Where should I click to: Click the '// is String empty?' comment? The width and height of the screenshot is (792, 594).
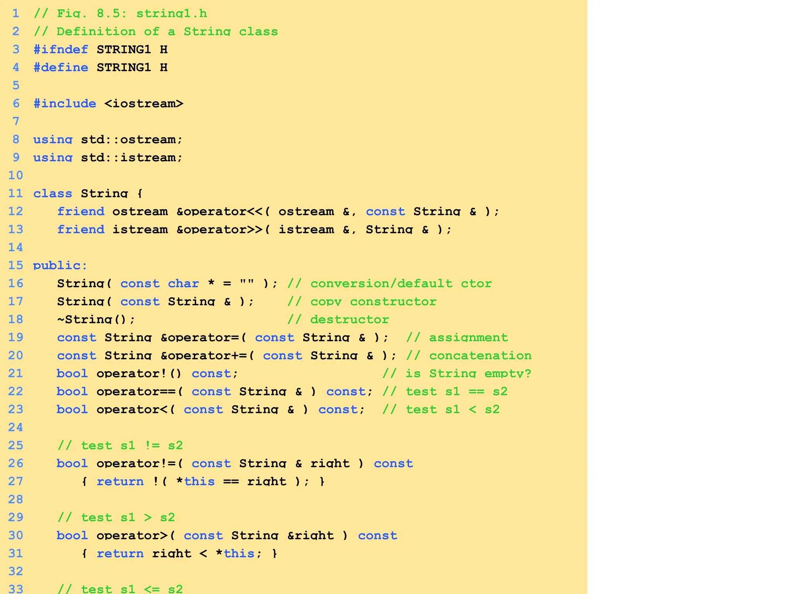pyautogui.click(x=457, y=373)
